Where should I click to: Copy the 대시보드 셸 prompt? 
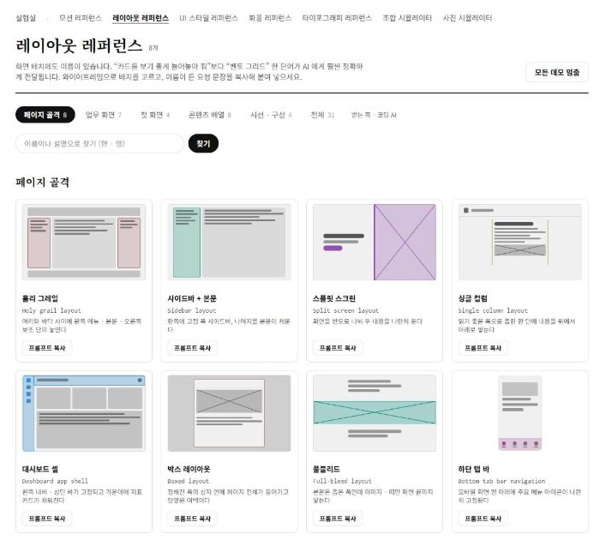[47, 519]
